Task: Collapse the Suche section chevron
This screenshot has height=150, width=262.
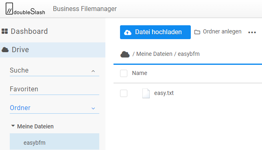Action: point(93,71)
